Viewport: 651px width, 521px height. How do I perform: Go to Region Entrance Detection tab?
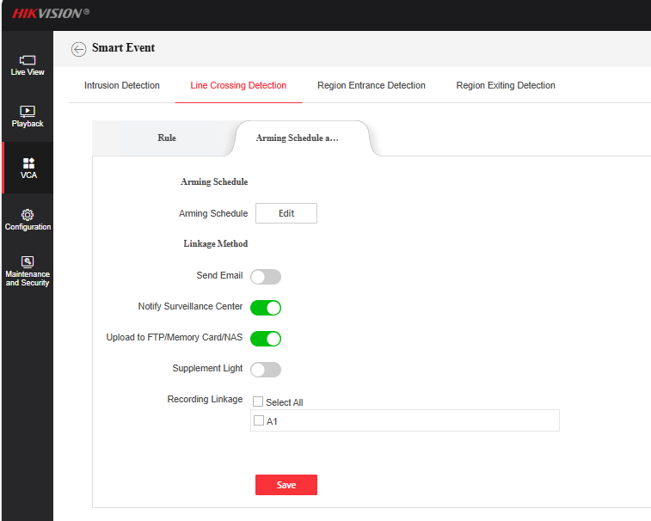(x=371, y=86)
